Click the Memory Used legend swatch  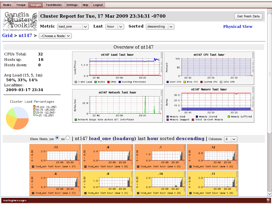coord(168,117)
